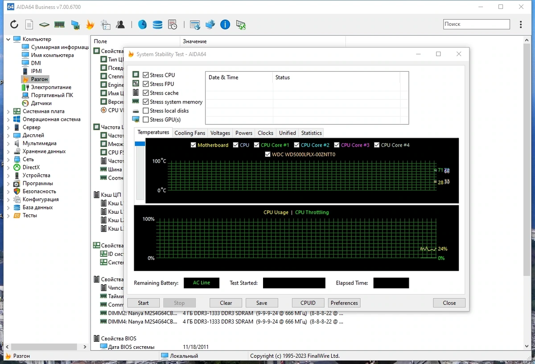
Task: Expand the Хранение данных node
Action: (x=8, y=151)
